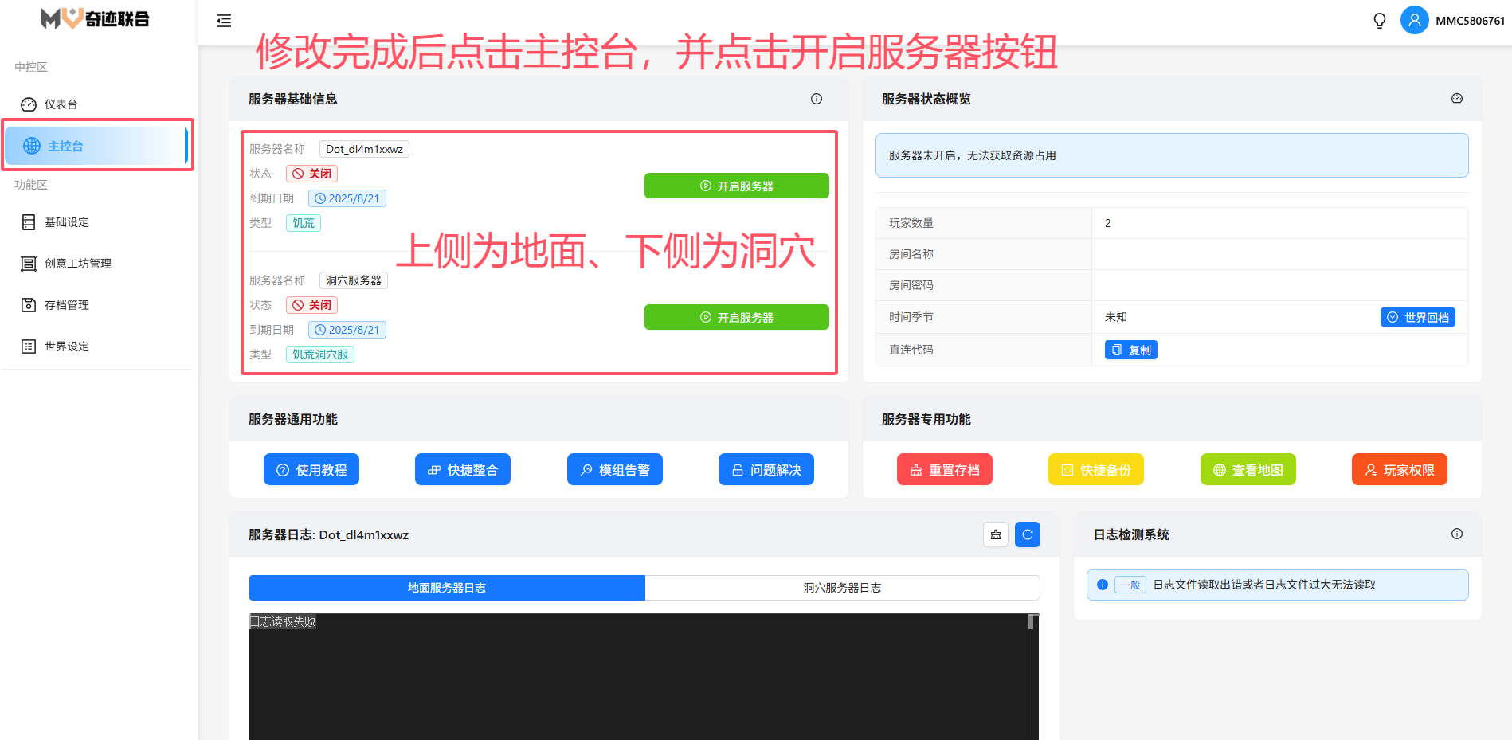Screen dimensions: 1512x740
Task: Click the clear log icon button
Action: point(996,534)
